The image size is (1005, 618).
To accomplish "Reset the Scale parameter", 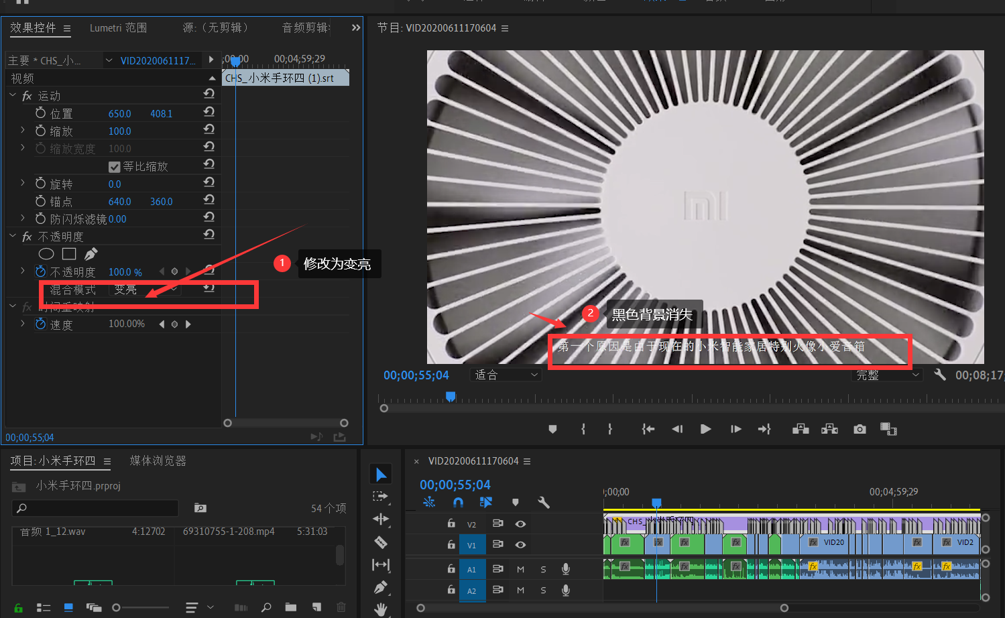I will (209, 129).
